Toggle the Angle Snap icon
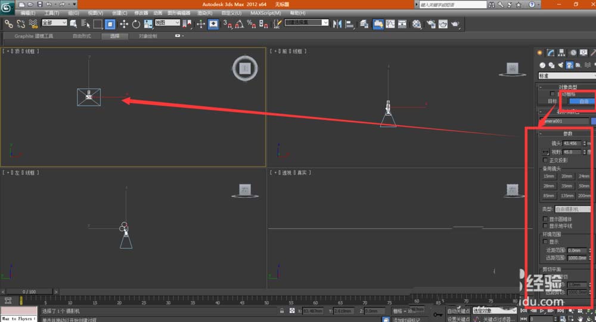Viewport: 596px width, 322px height. [239, 24]
